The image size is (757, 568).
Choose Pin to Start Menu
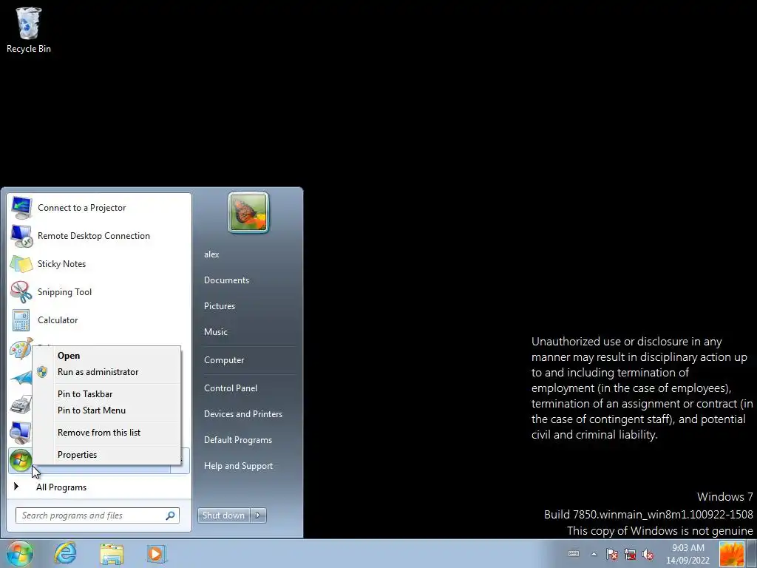[x=106, y=410]
